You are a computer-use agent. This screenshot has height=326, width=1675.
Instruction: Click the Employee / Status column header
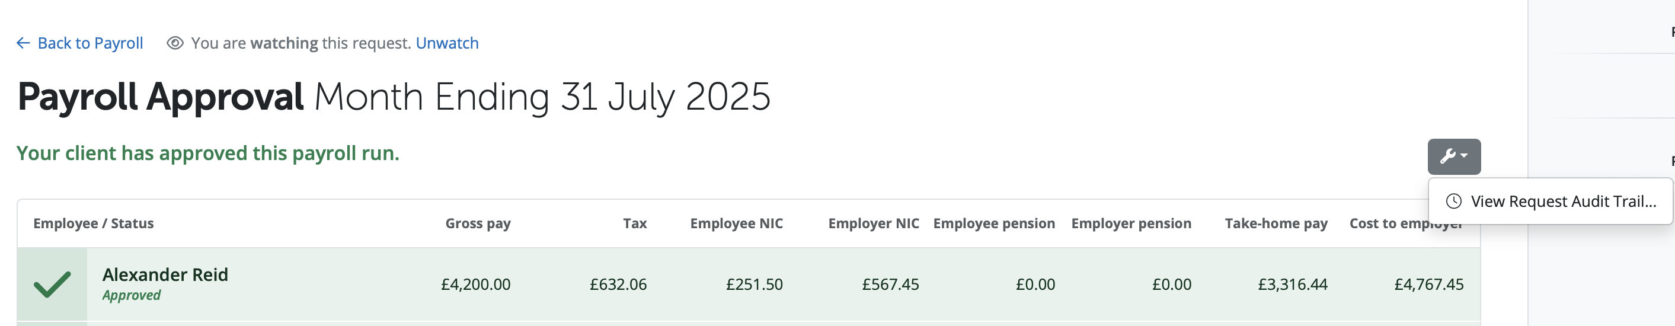pos(94,223)
